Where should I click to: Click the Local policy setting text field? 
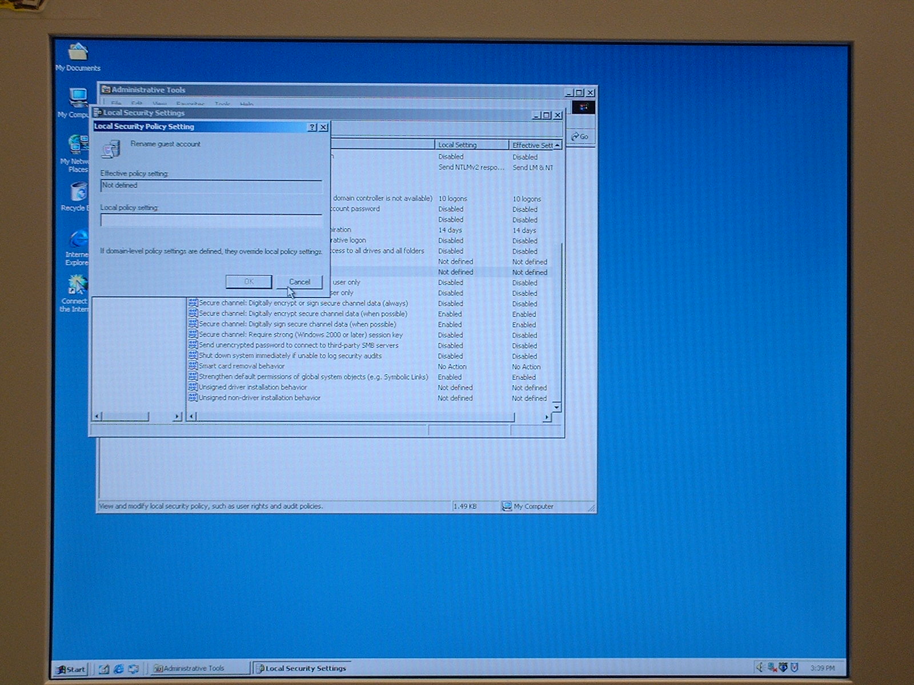211,221
